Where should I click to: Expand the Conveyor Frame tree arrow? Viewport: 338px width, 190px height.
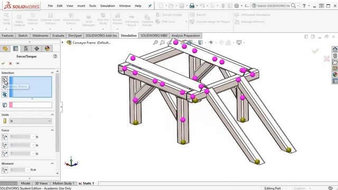pos(63,42)
